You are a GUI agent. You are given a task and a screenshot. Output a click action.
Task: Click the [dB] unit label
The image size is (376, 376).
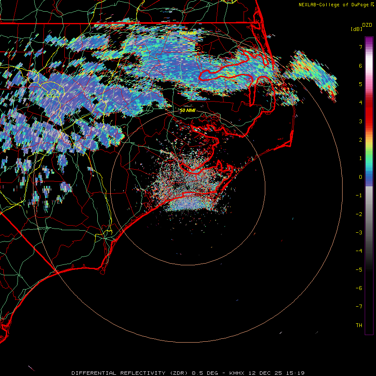[357, 29]
